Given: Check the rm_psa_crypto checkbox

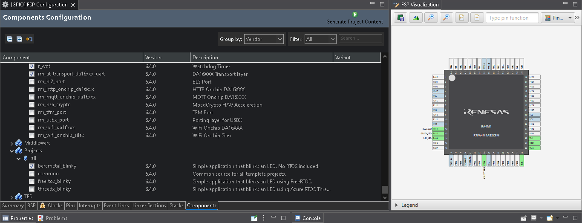Looking at the screenshot, I should tap(32, 105).
